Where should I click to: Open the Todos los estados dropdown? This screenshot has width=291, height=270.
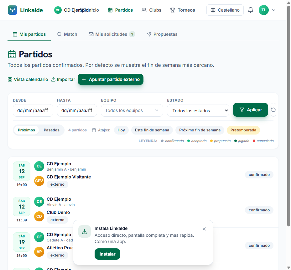click(x=198, y=110)
